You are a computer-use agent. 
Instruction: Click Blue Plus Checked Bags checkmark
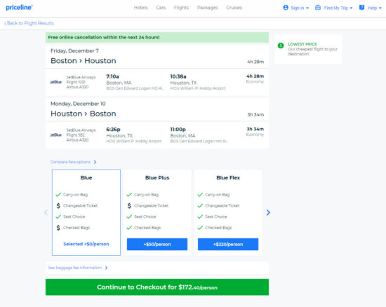pyautogui.click(x=129, y=228)
